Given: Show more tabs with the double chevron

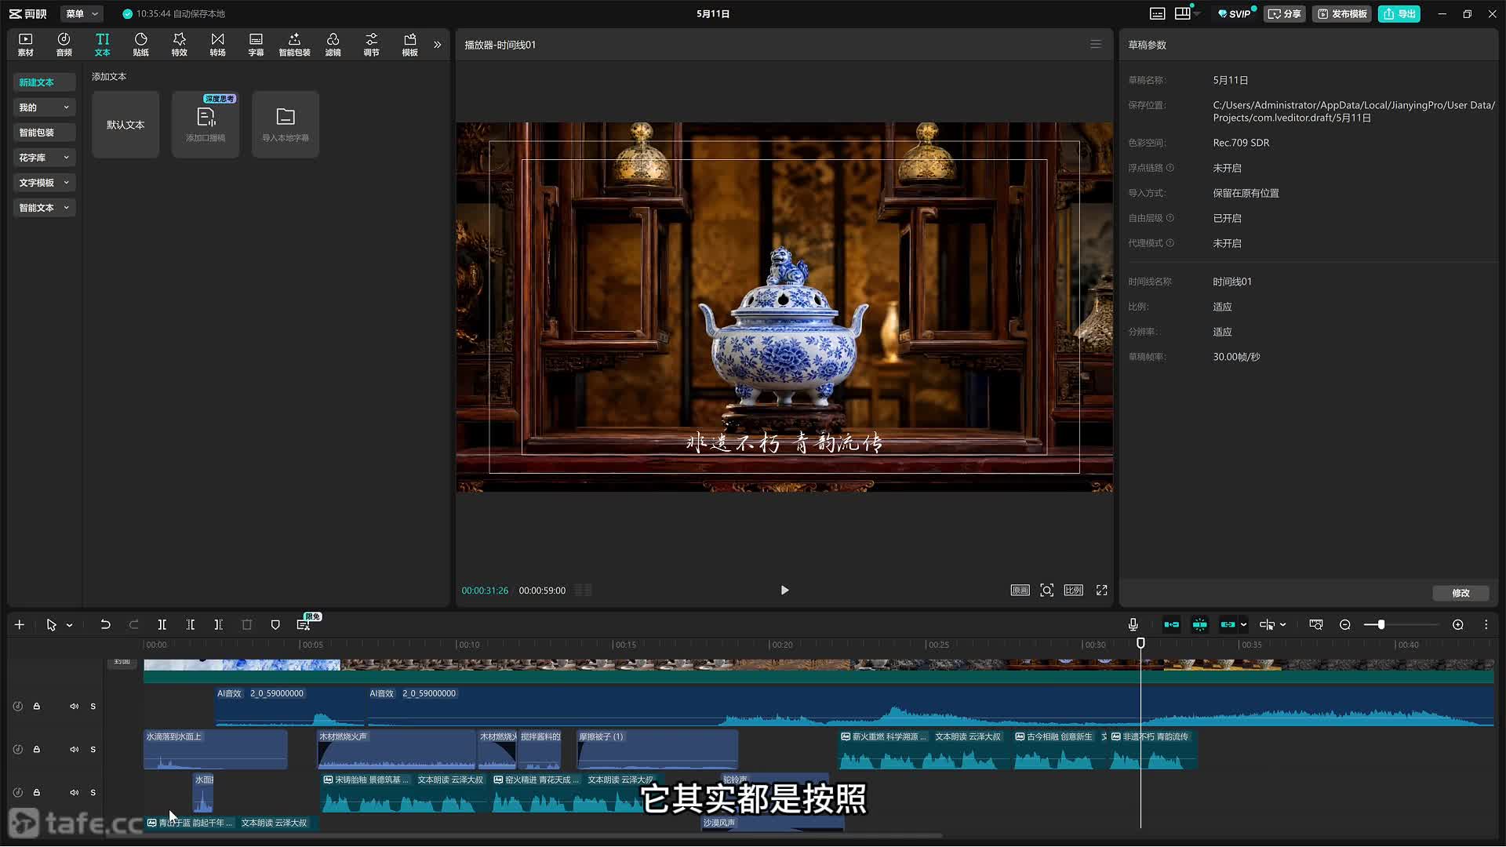Looking at the screenshot, I should (x=438, y=45).
